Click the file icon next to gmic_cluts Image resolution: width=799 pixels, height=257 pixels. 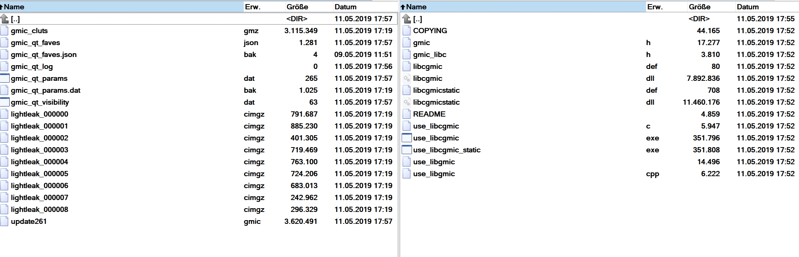[x=4, y=31]
